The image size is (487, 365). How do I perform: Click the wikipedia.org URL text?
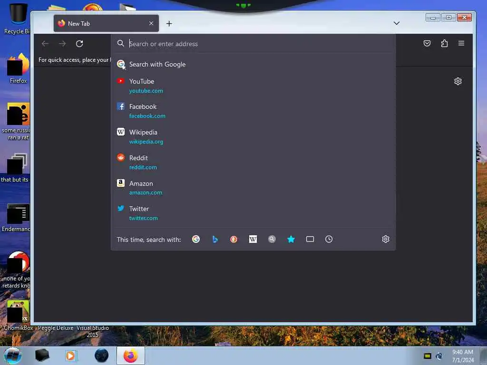146,142
